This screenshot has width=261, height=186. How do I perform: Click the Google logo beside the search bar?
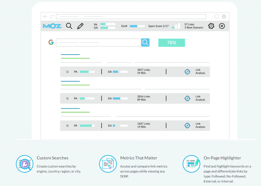pyautogui.click(x=51, y=42)
